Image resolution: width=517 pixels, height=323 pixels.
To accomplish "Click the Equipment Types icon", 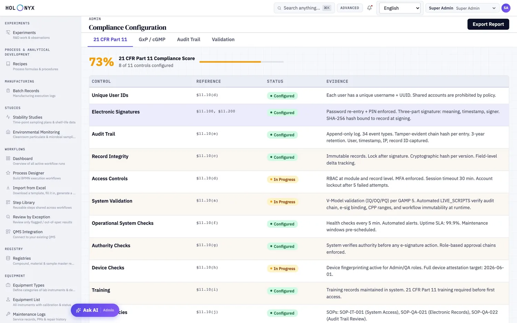I will click(8, 285).
